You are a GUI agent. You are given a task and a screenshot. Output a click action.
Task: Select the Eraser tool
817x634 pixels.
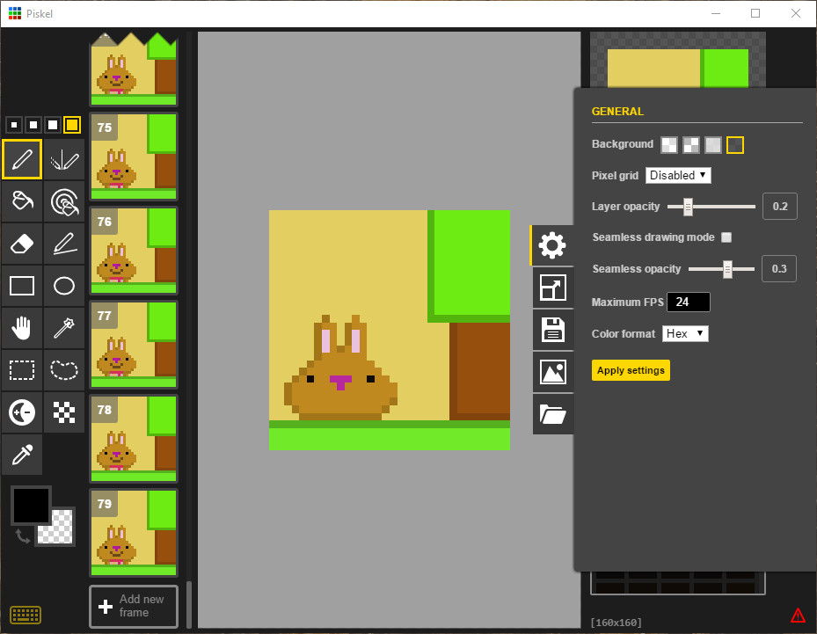[22, 244]
